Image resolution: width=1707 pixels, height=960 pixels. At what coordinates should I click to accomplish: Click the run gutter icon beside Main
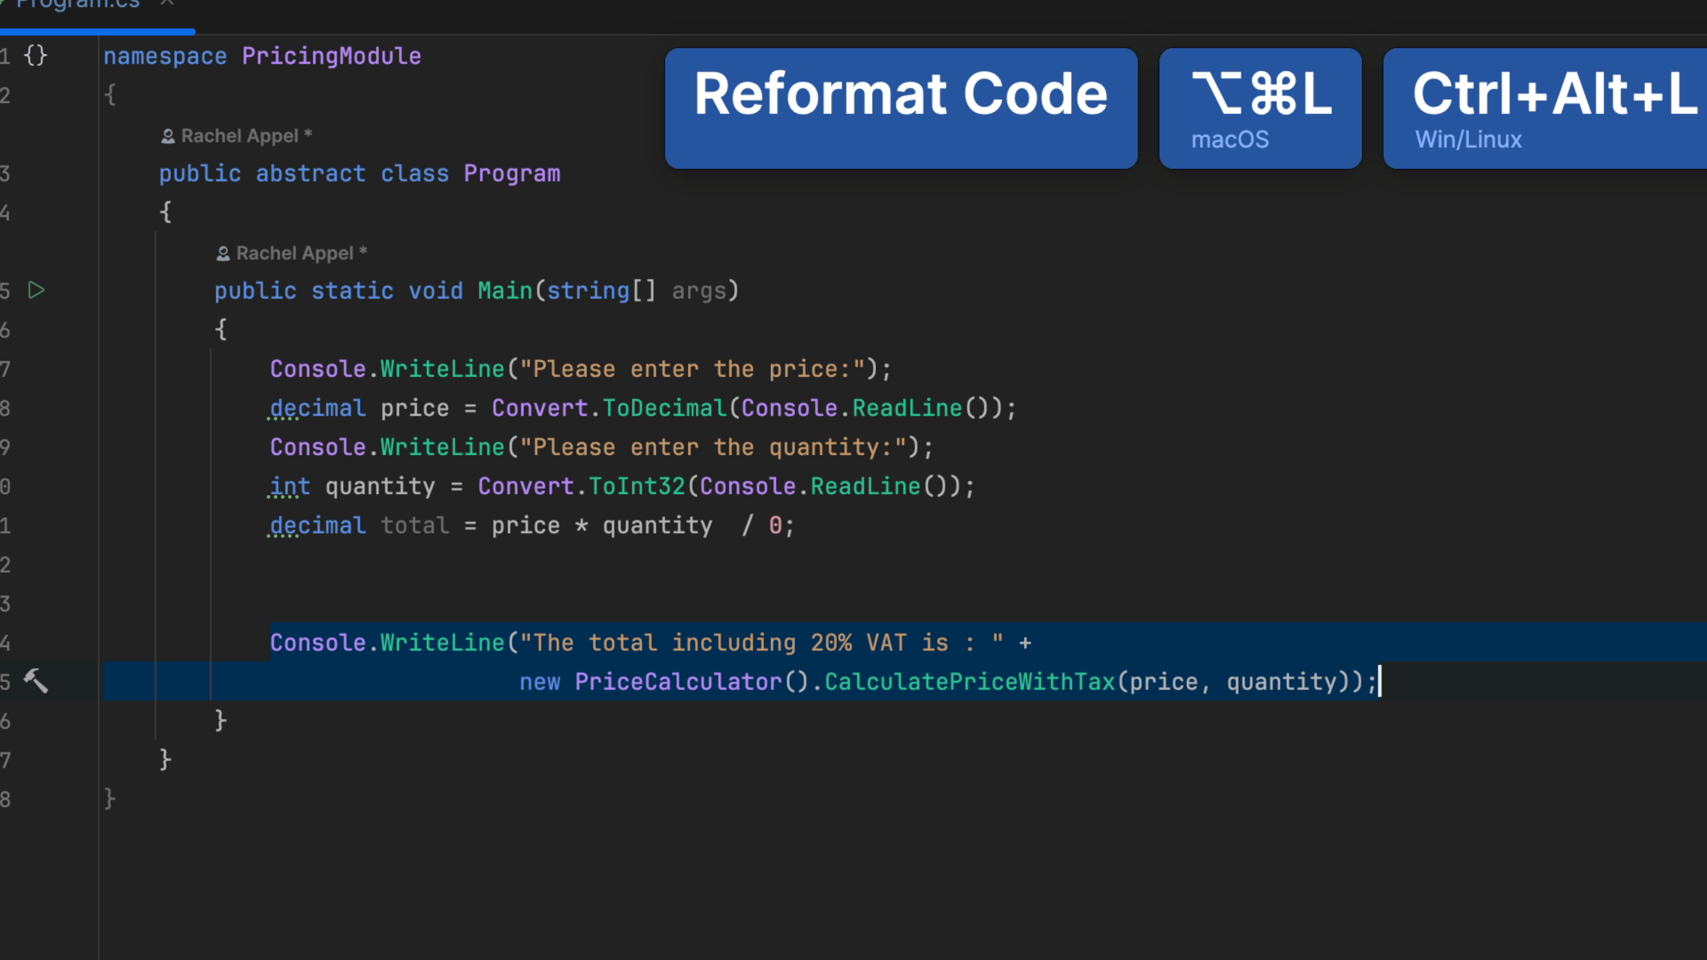(36, 290)
